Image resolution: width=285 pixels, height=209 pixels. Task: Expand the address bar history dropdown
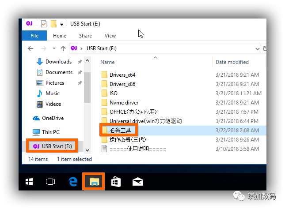pos(258,49)
